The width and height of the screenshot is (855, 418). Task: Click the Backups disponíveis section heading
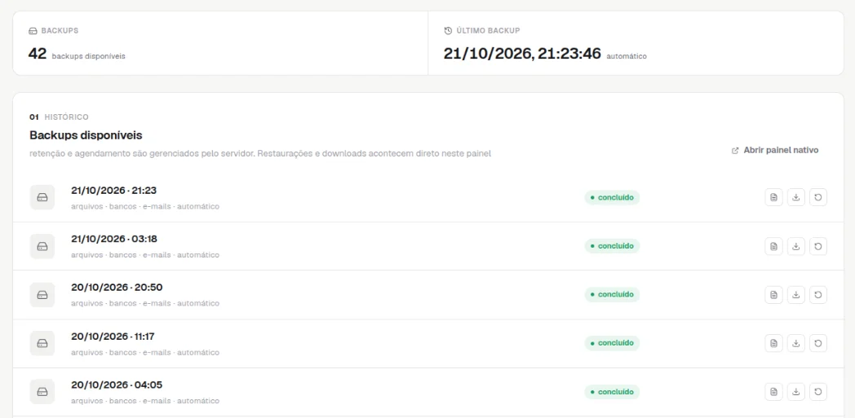pos(86,135)
